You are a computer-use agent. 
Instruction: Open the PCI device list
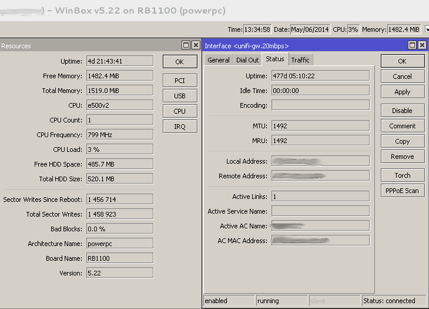tap(180, 81)
